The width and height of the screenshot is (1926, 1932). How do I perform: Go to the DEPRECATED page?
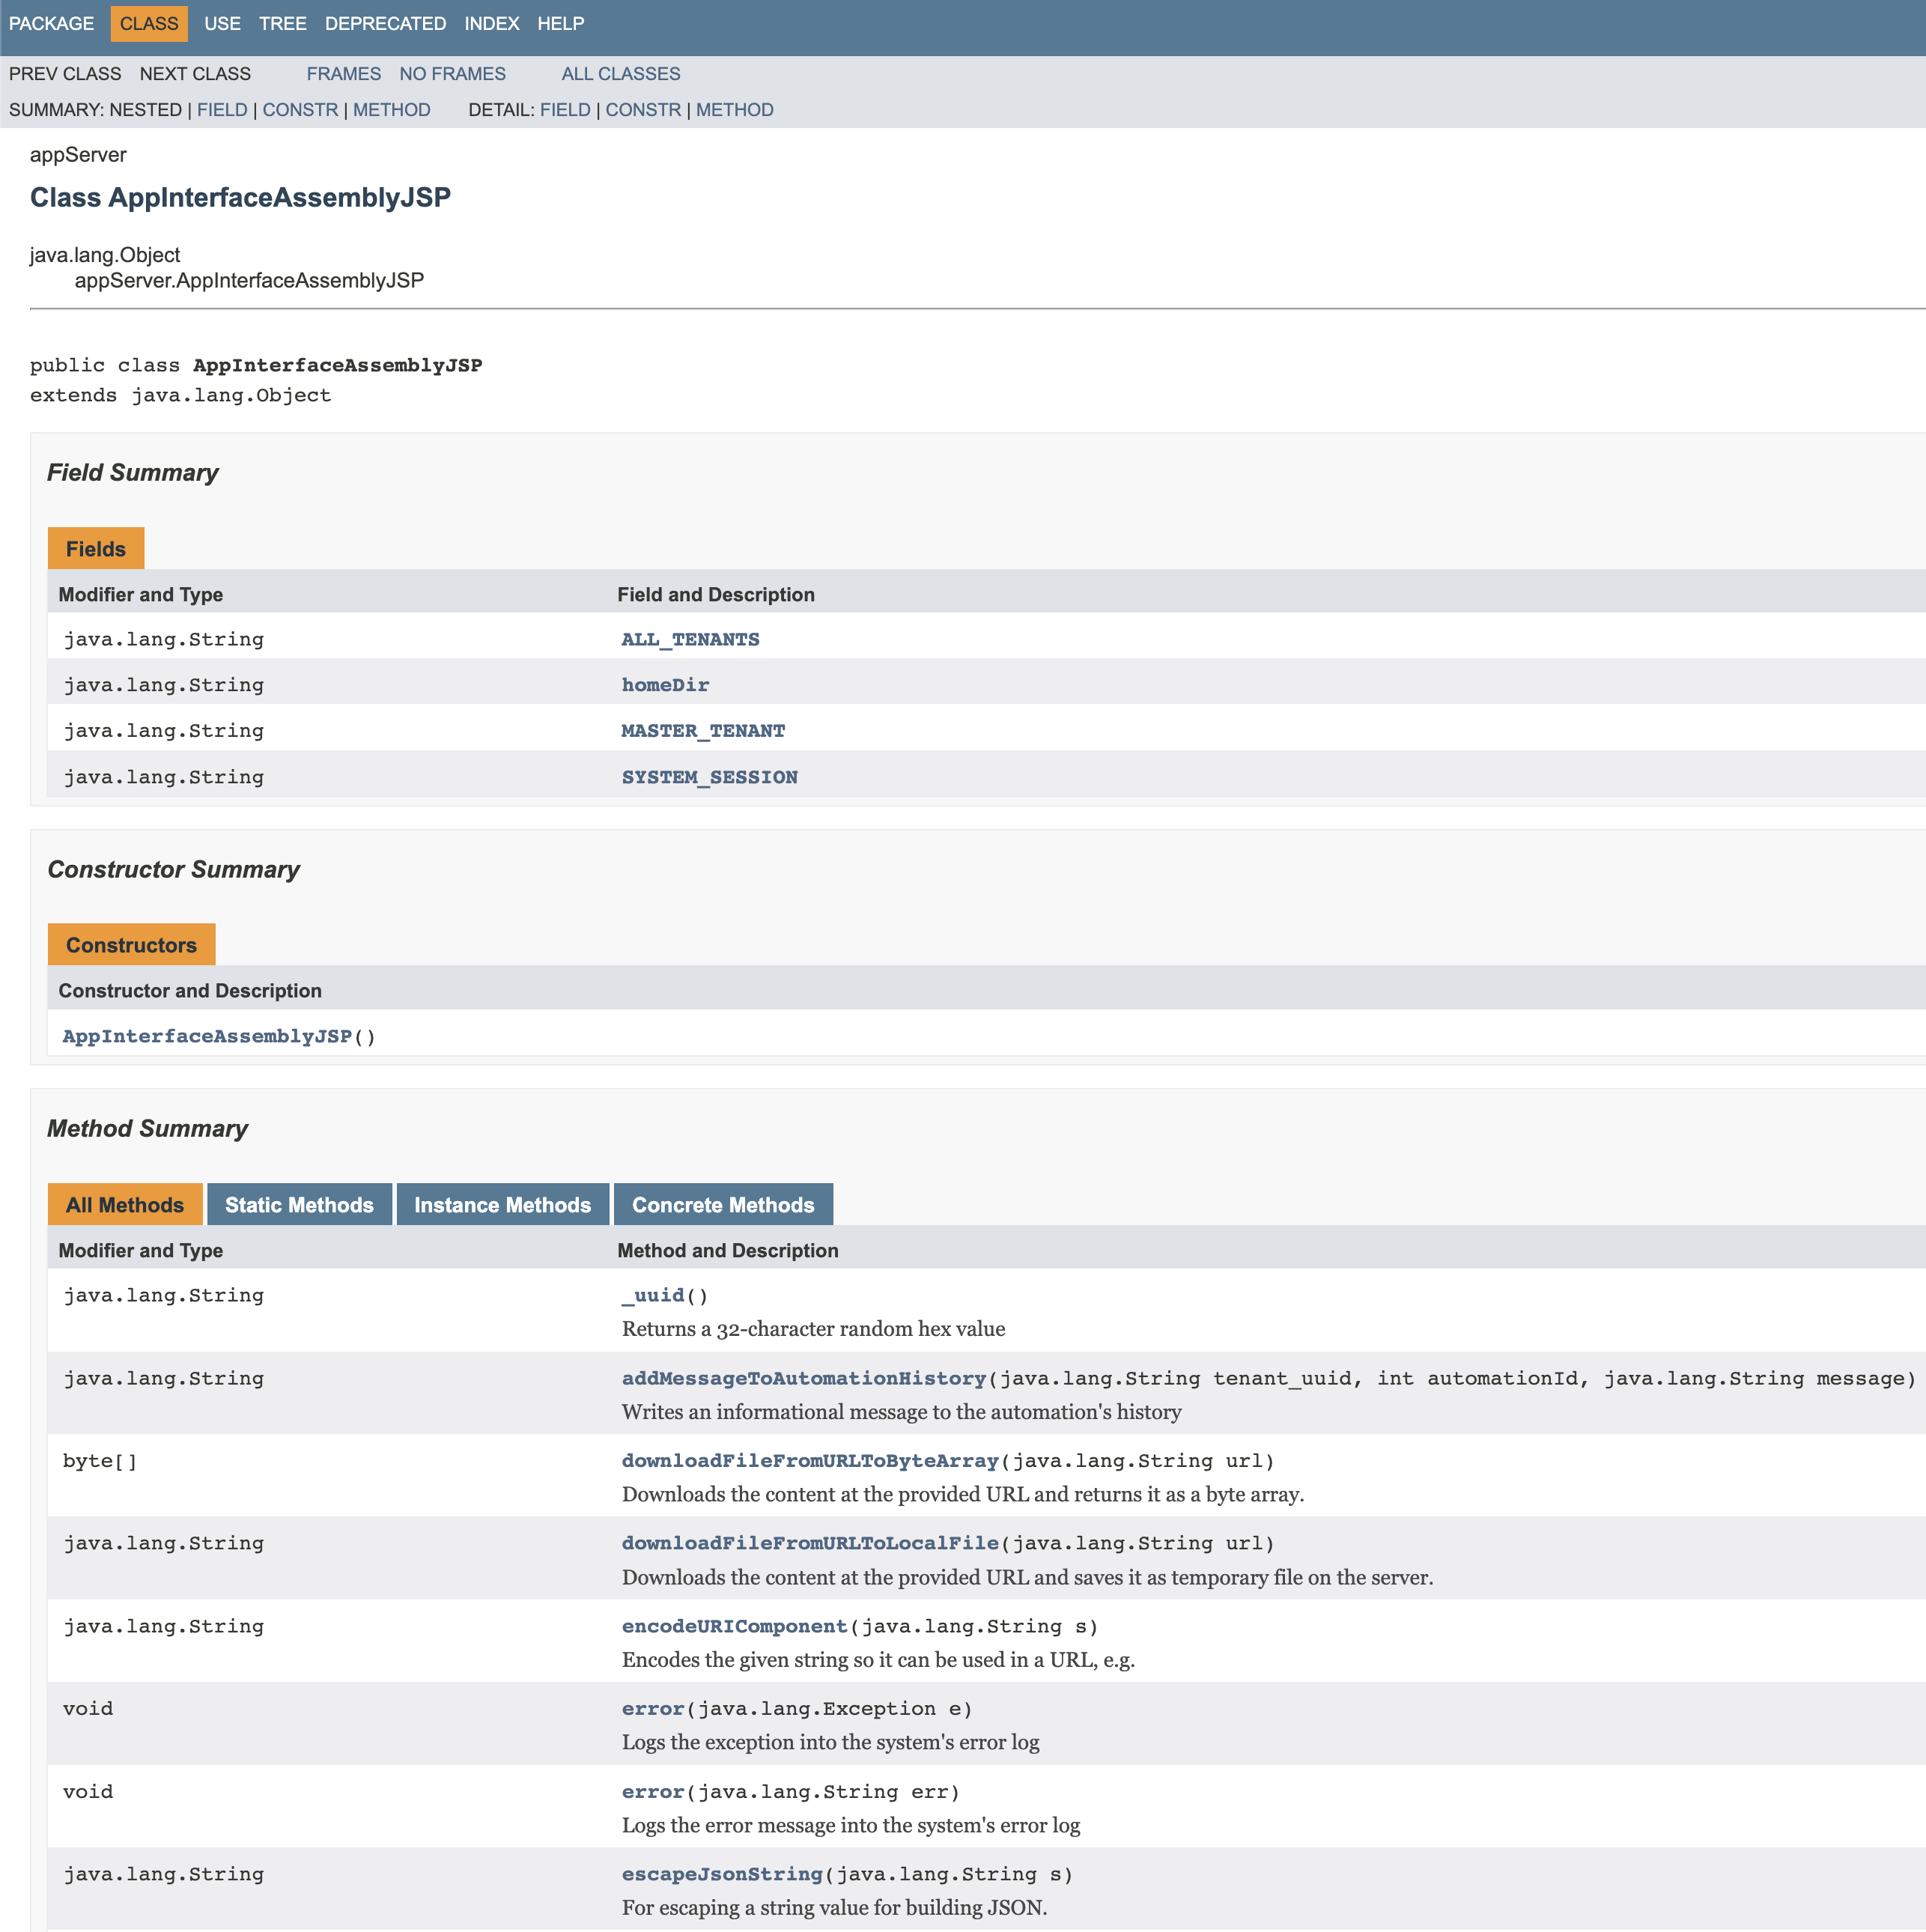pyautogui.click(x=385, y=23)
